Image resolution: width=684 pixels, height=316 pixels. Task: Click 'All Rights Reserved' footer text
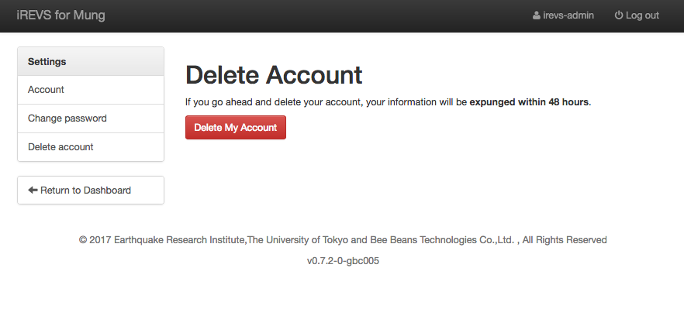(565, 240)
